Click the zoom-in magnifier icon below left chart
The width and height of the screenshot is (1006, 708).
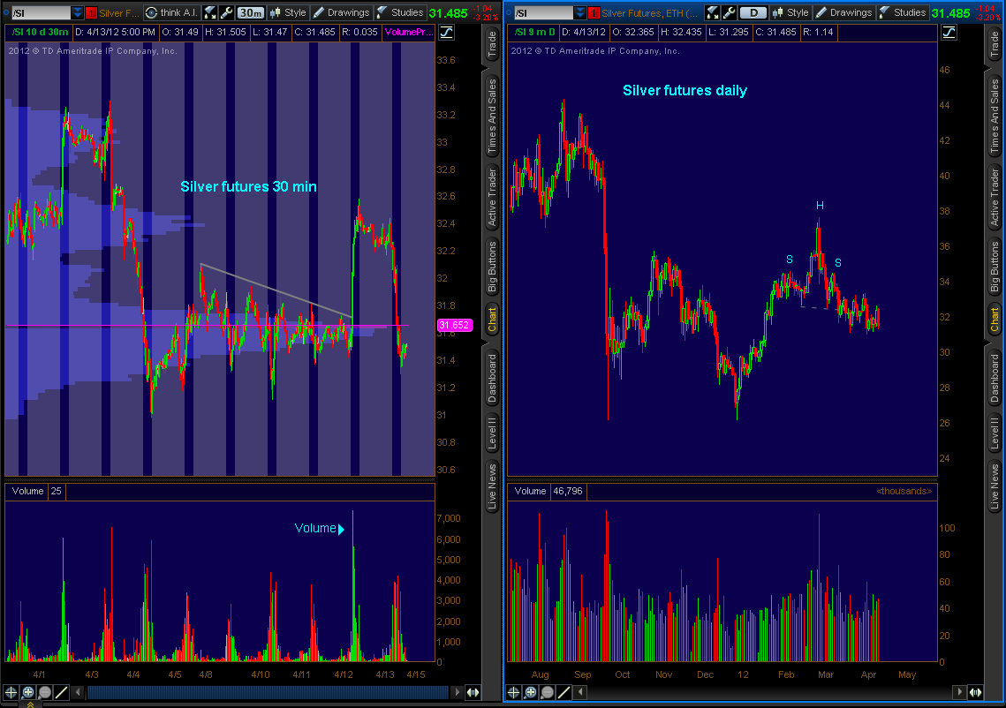[x=28, y=693]
